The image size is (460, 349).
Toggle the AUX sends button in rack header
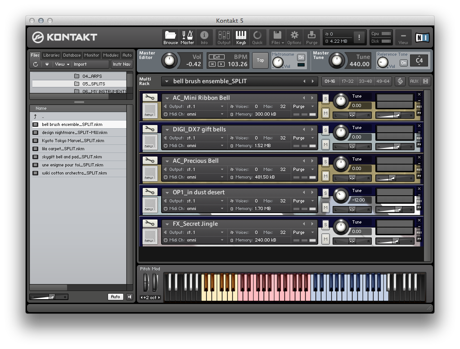point(414,81)
